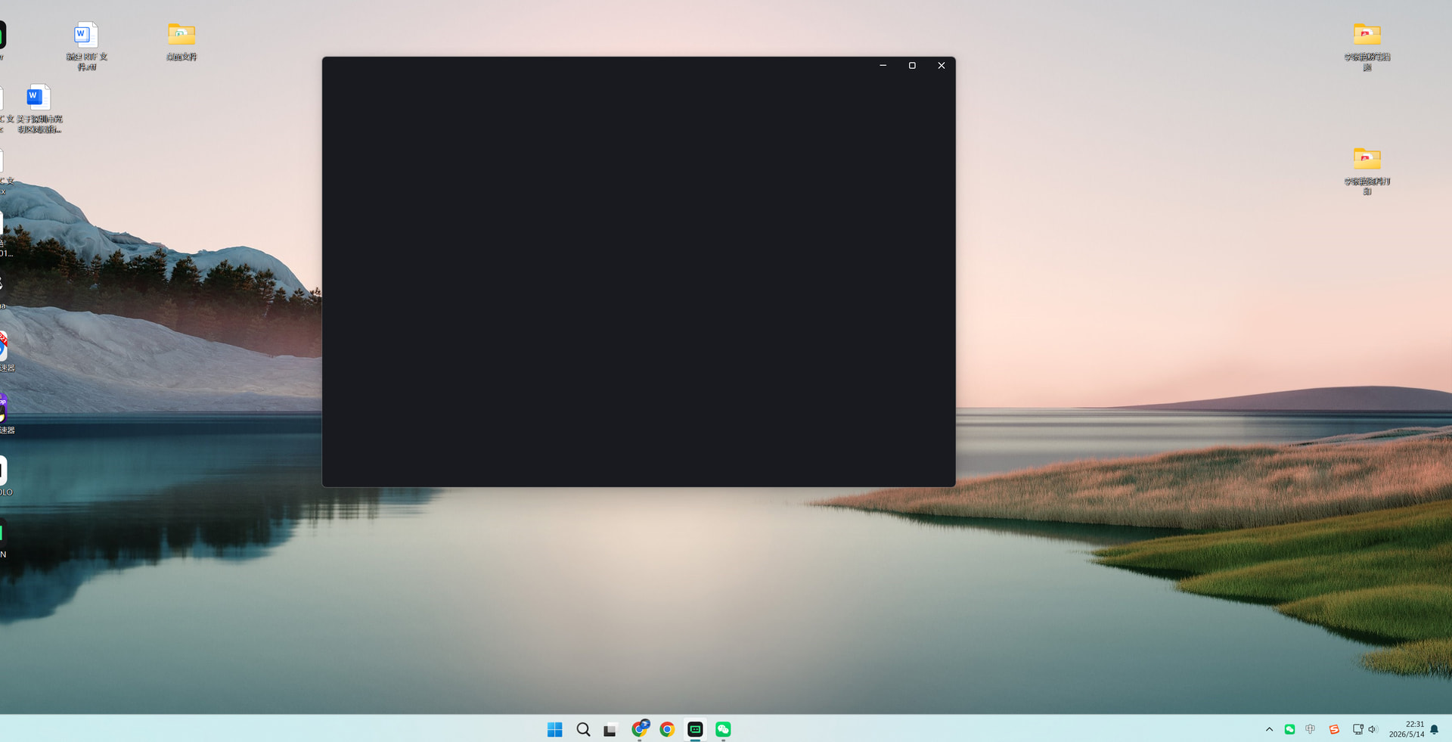Select the top-right folder ending in 题

tap(1367, 46)
